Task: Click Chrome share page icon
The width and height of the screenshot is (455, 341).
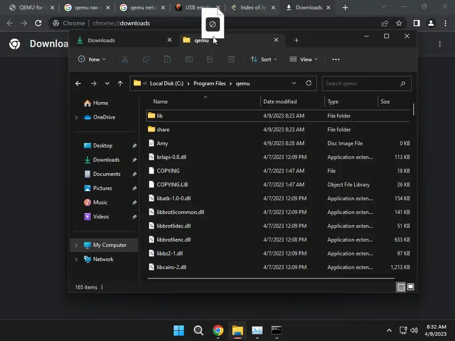Action: coord(385,23)
